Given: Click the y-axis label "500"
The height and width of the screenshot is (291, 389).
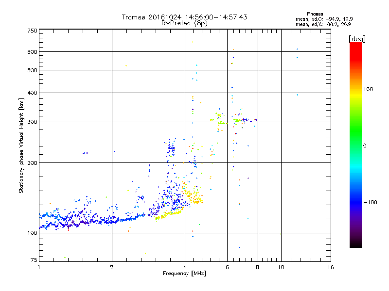Looking at the screenshot, I should (x=32, y=70).
